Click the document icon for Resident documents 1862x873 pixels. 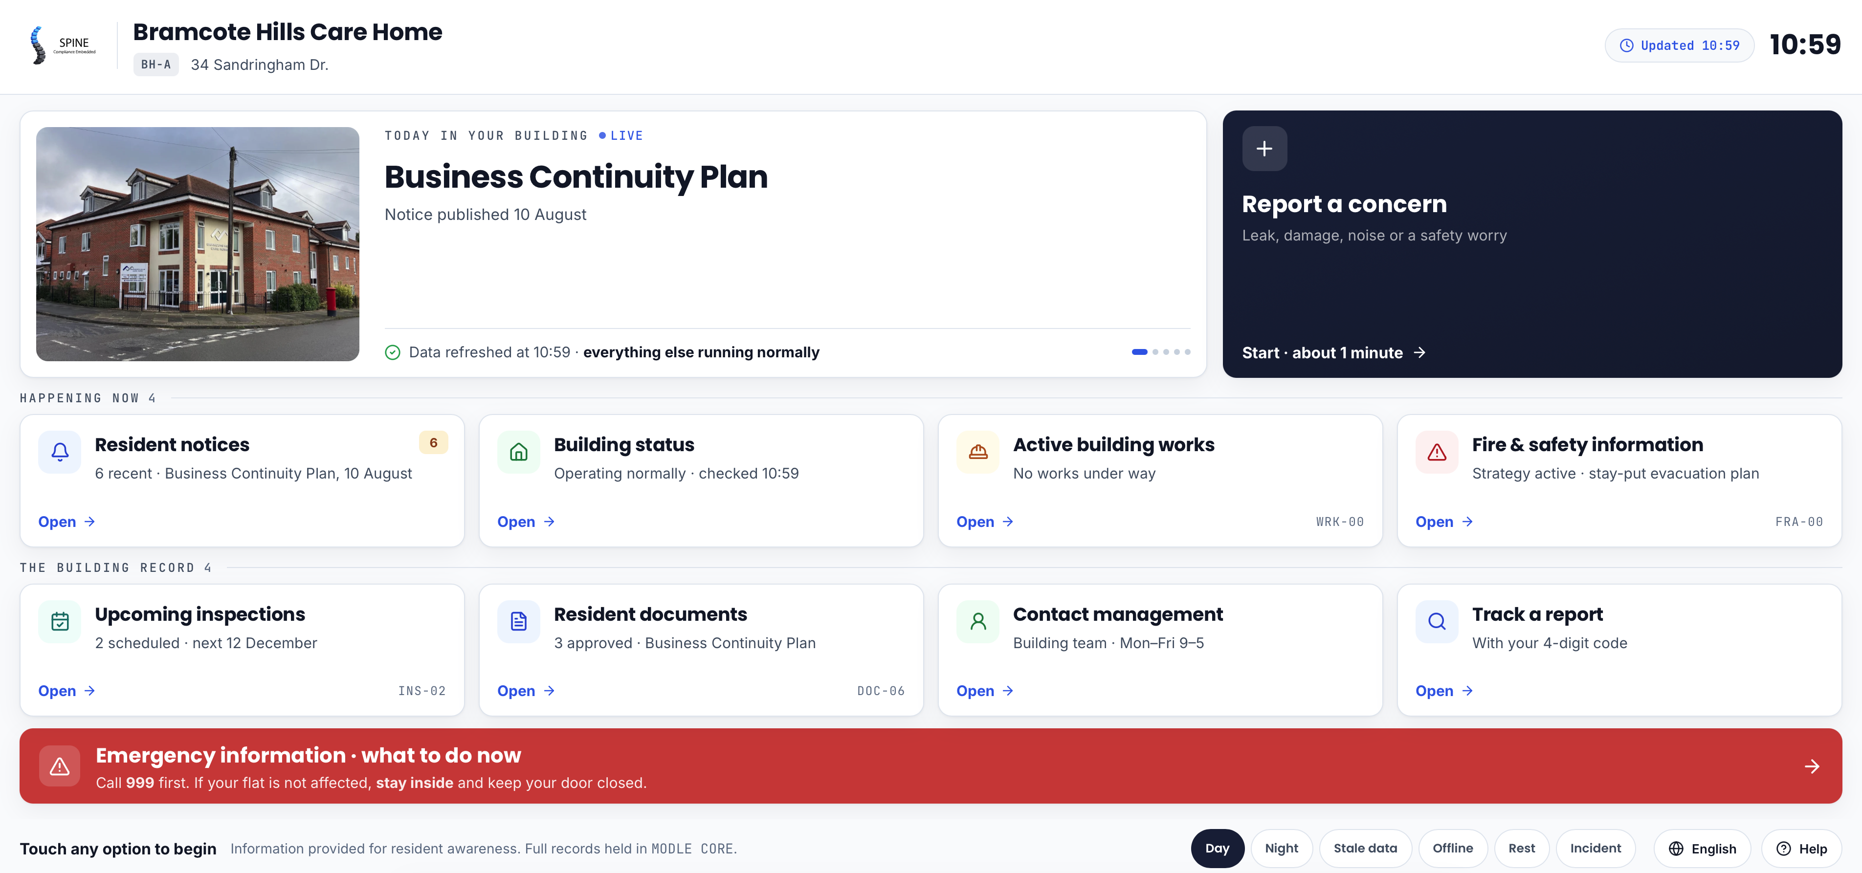coord(519,621)
